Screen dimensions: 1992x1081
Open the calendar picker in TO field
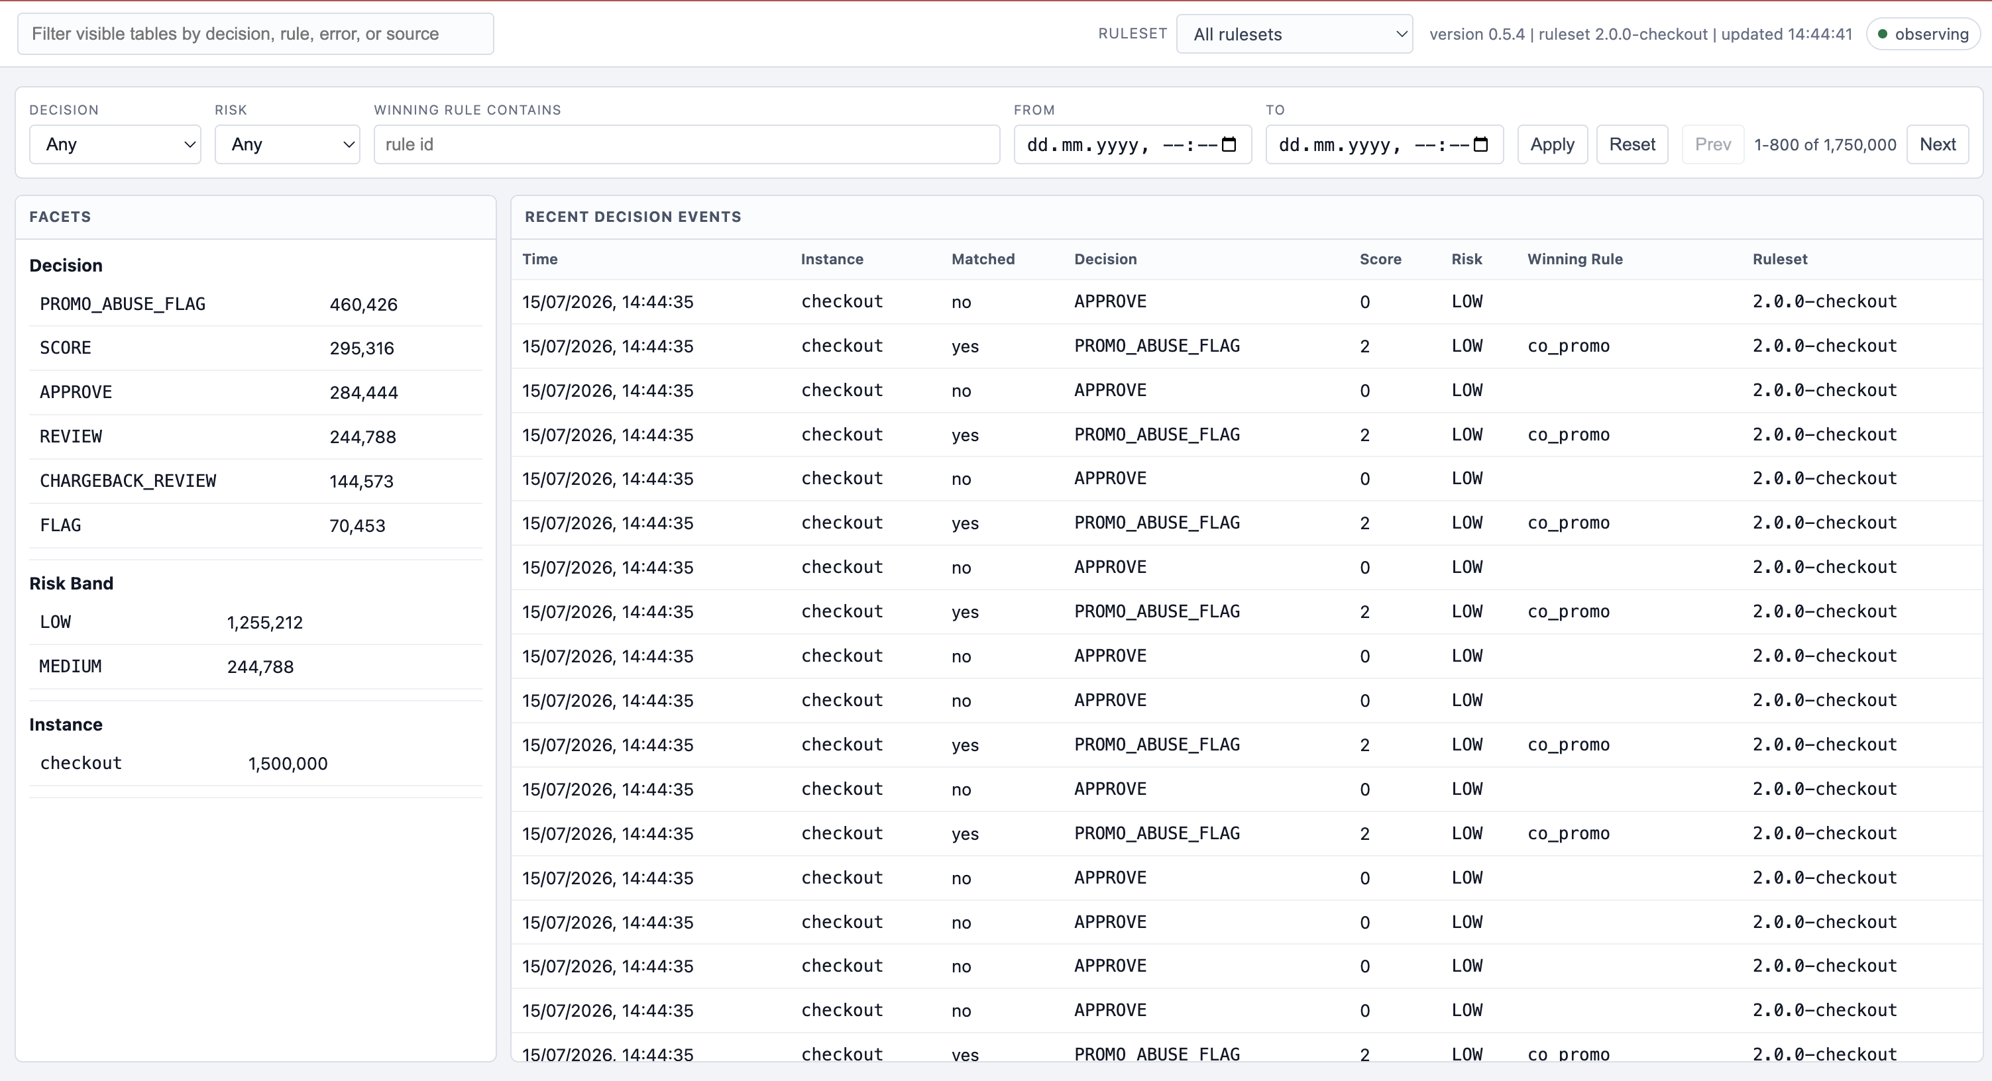(1480, 144)
